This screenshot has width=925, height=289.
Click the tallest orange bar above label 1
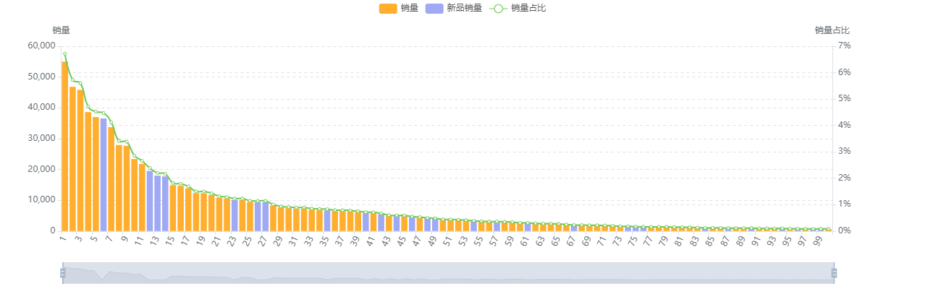tap(64, 146)
